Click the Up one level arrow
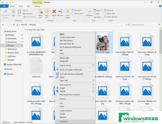 point(14,25)
